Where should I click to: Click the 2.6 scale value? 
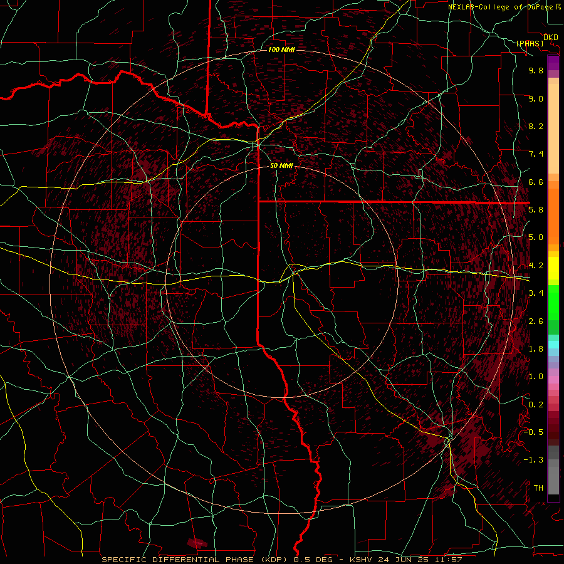536,321
